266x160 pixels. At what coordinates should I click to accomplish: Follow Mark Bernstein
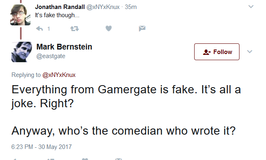[x=217, y=52]
